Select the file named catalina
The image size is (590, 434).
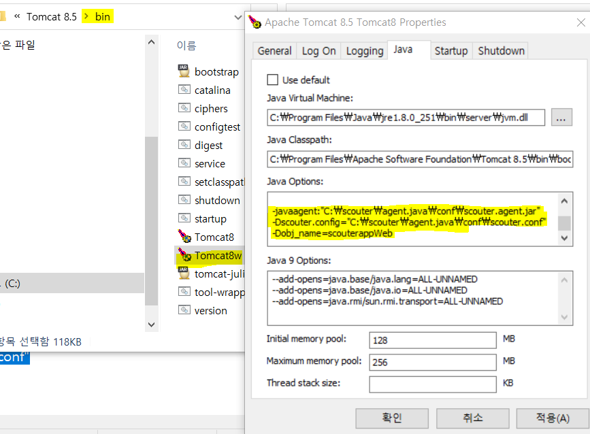[212, 90]
